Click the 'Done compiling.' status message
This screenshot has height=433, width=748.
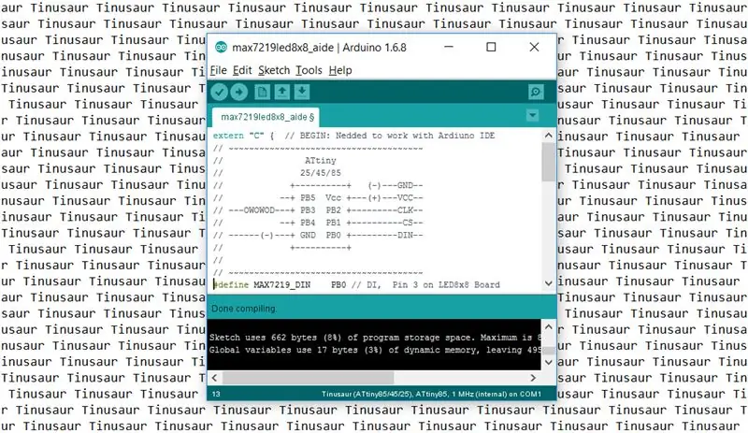[243, 309]
